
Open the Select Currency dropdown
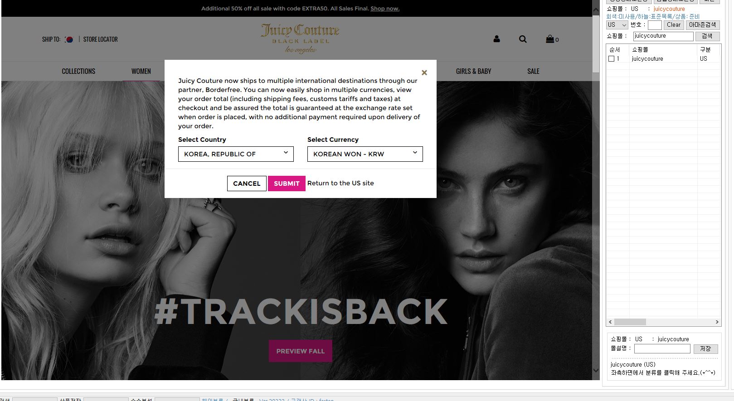point(365,154)
